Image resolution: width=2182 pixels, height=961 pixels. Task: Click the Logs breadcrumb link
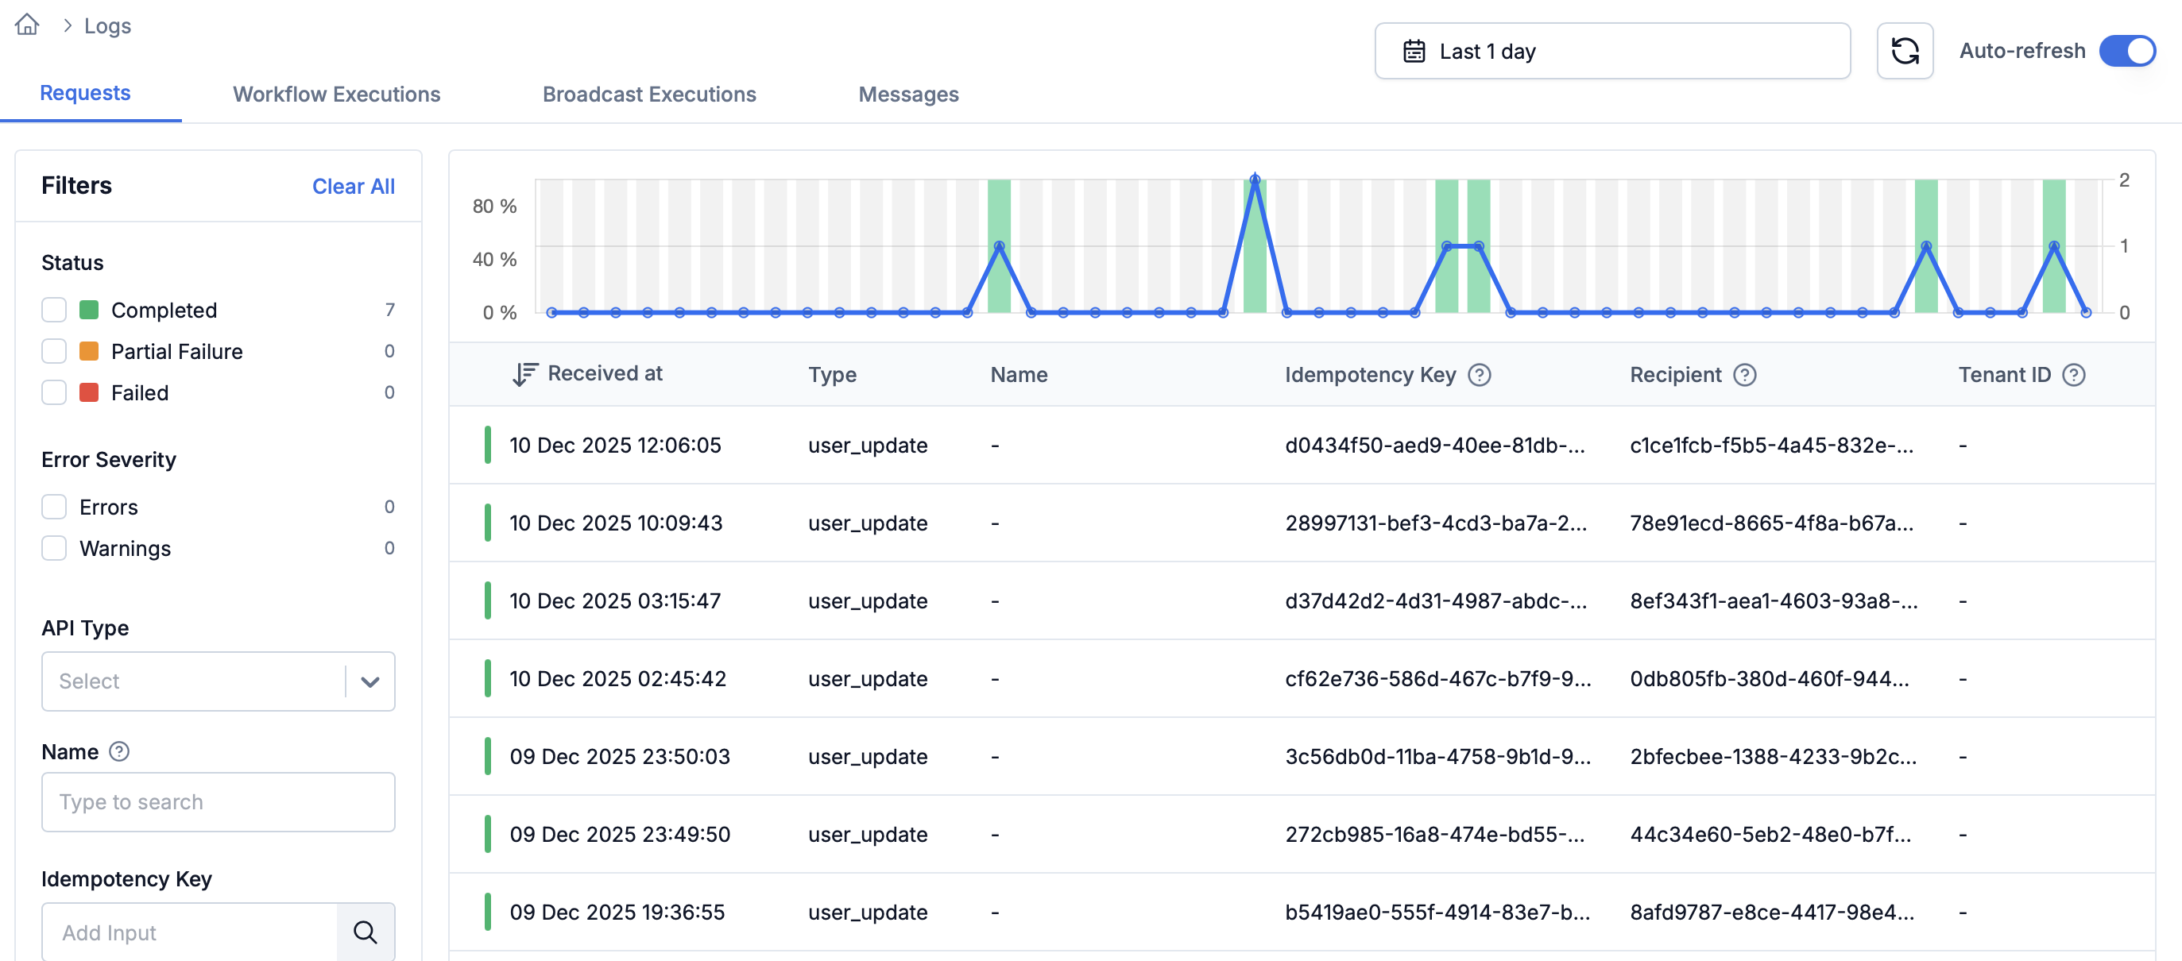click(x=107, y=26)
